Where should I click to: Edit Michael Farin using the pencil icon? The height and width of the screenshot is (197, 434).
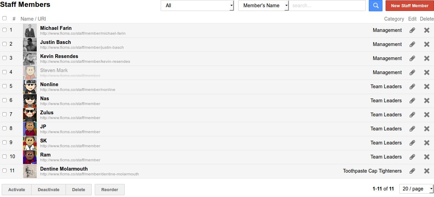click(412, 30)
